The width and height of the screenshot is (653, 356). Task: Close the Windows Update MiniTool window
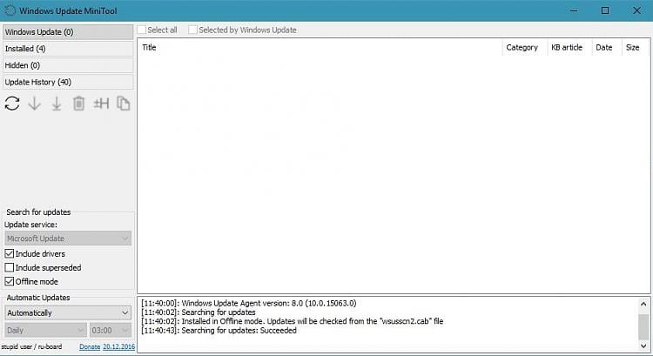pos(636,10)
